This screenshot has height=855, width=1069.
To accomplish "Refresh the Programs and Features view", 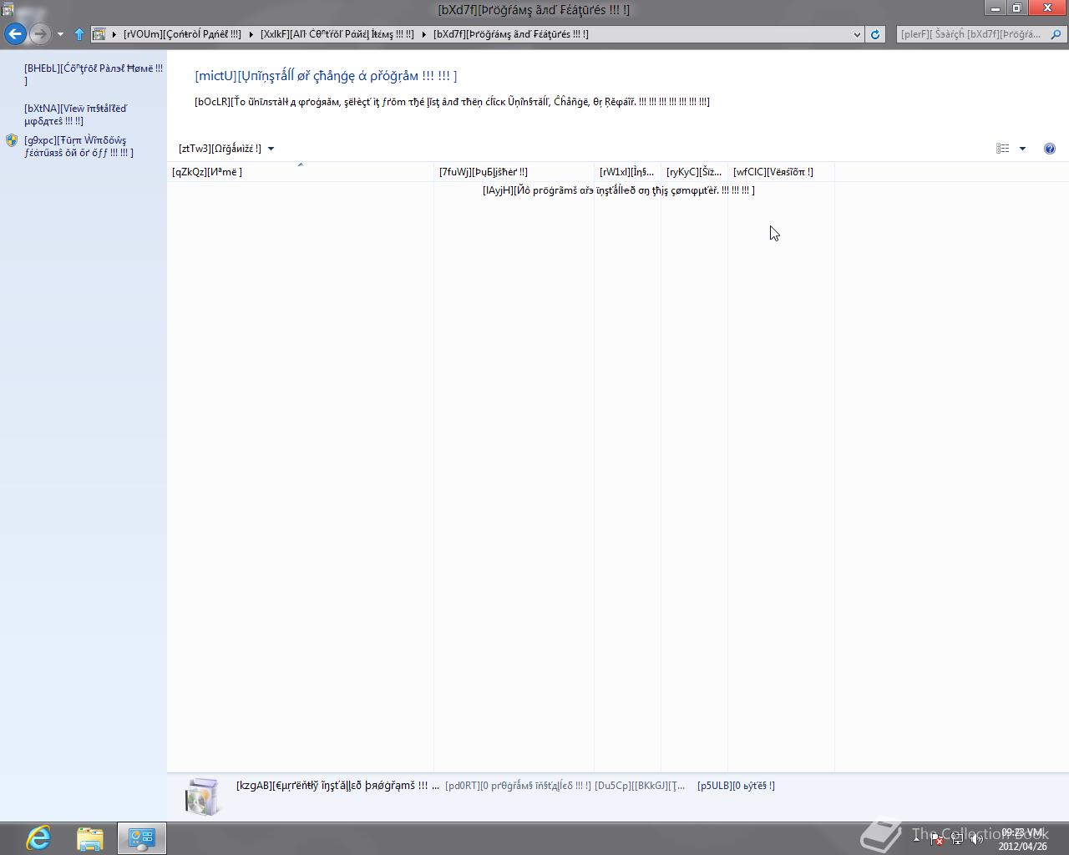I will pos(875,34).
